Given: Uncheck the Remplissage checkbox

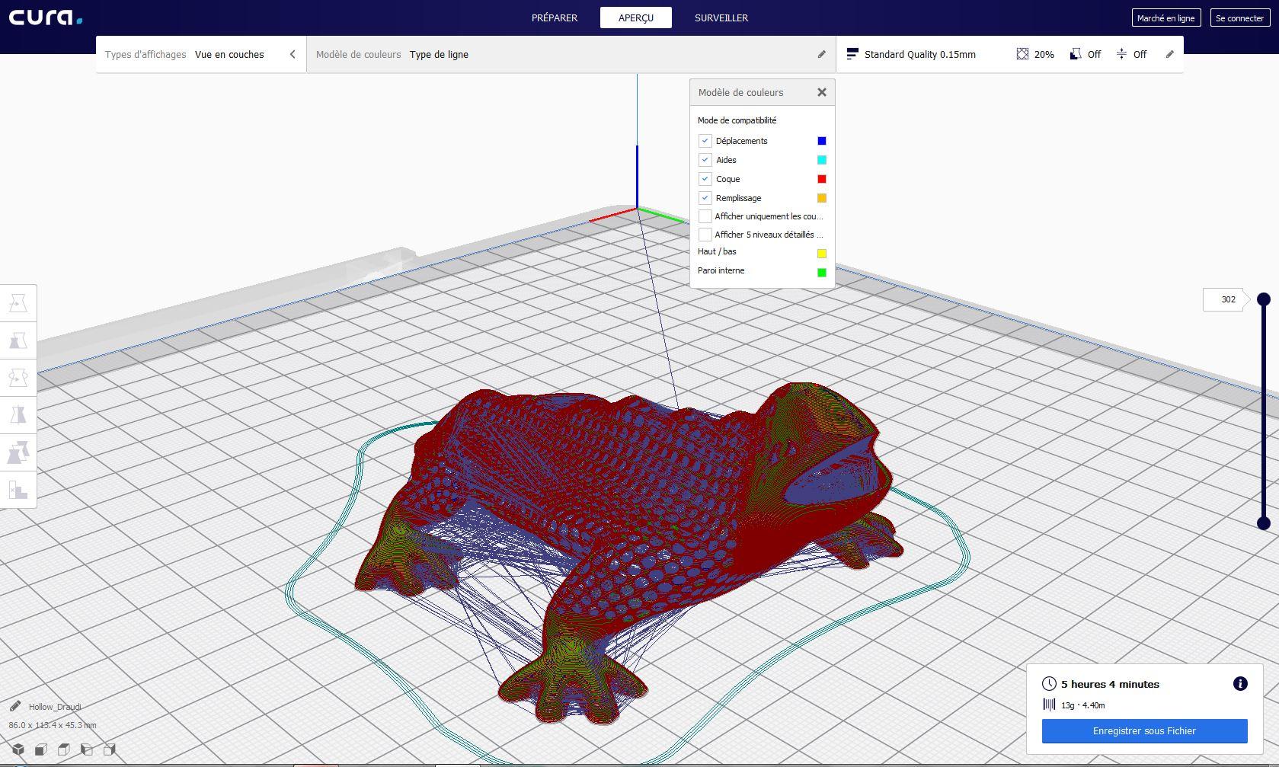Looking at the screenshot, I should [705, 198].
